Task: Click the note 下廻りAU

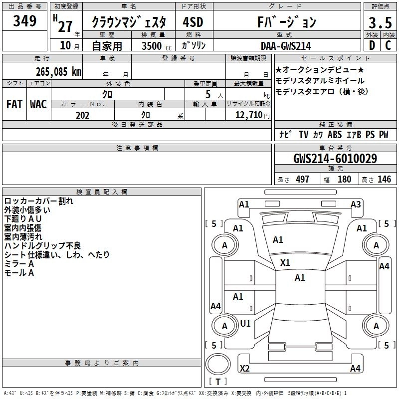Action: tap(23, 219)
